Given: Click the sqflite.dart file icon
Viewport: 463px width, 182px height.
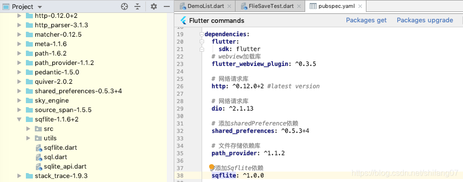Looking at the screenshot, I should [x=39, y=148].
